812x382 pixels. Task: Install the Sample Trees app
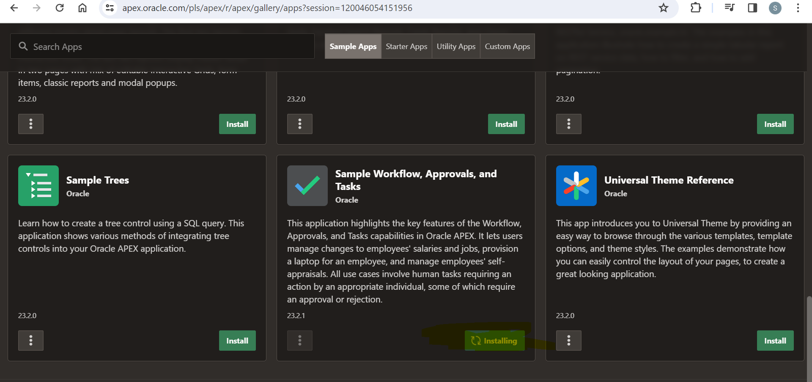pos(237,341)
